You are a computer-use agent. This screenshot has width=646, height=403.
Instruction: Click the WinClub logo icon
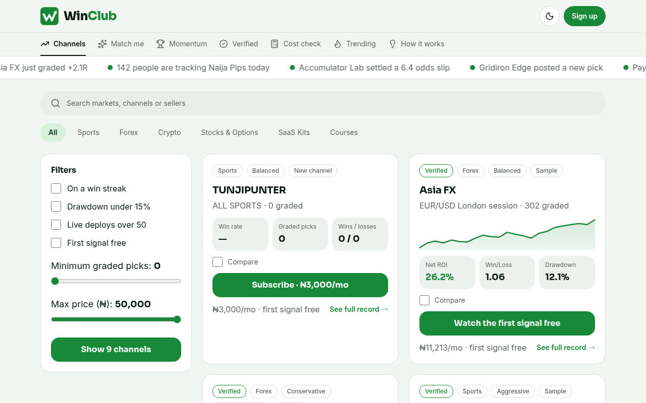click(49, 16)
